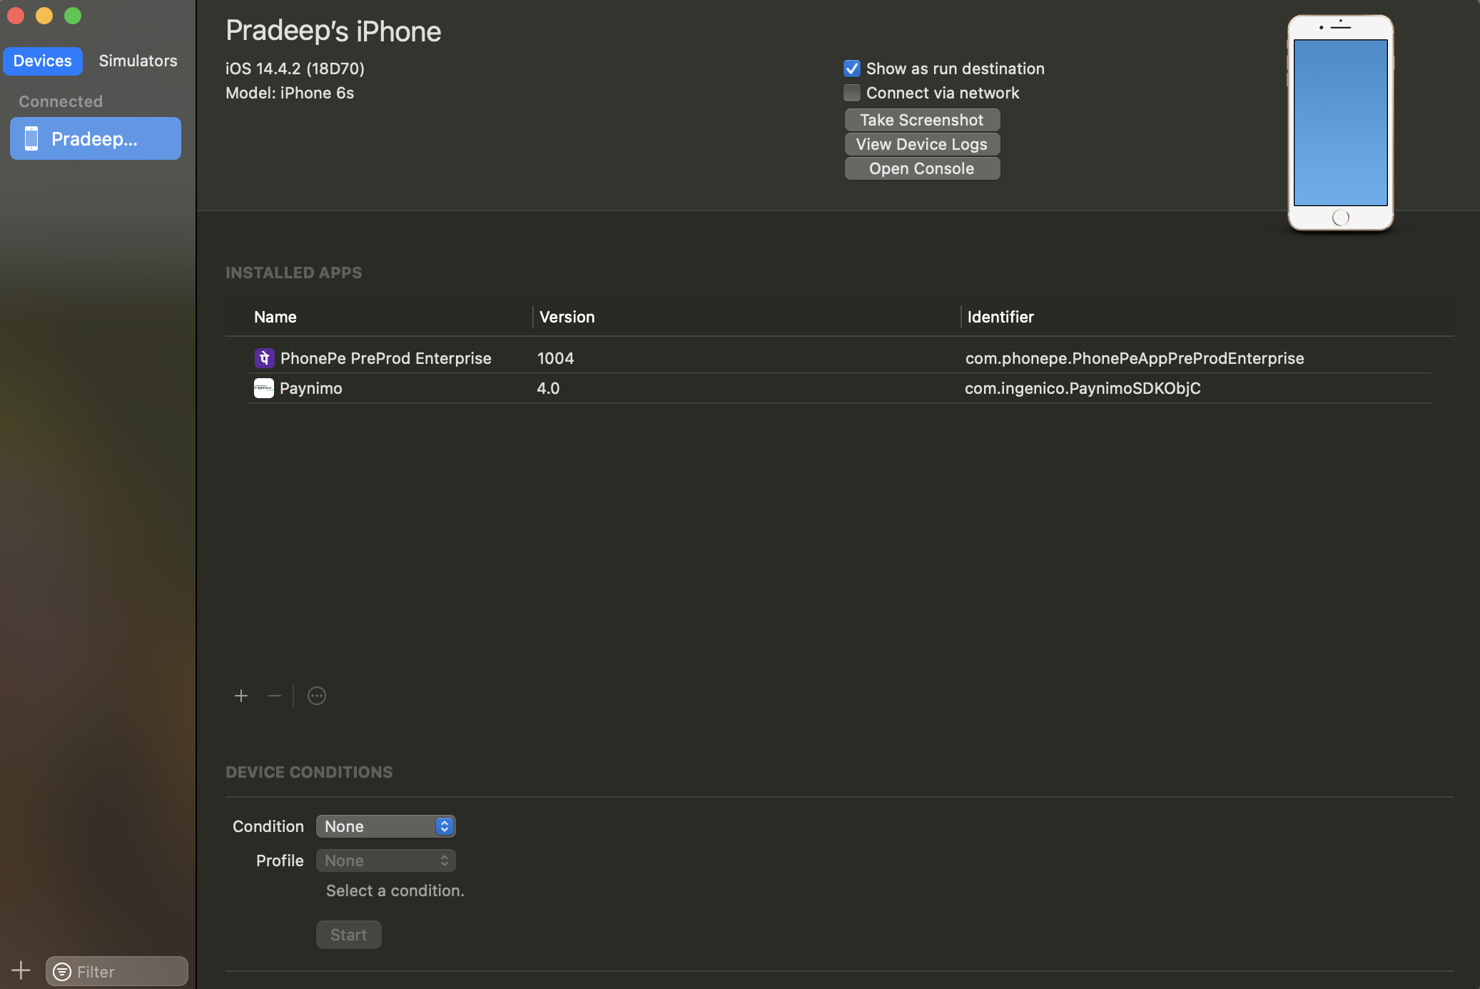Click the minus icon to remove app
The image size is (1480, 989).
tap(275, 696)
